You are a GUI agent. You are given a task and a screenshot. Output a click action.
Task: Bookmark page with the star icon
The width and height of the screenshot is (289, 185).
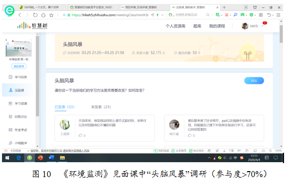click(52, 15)
